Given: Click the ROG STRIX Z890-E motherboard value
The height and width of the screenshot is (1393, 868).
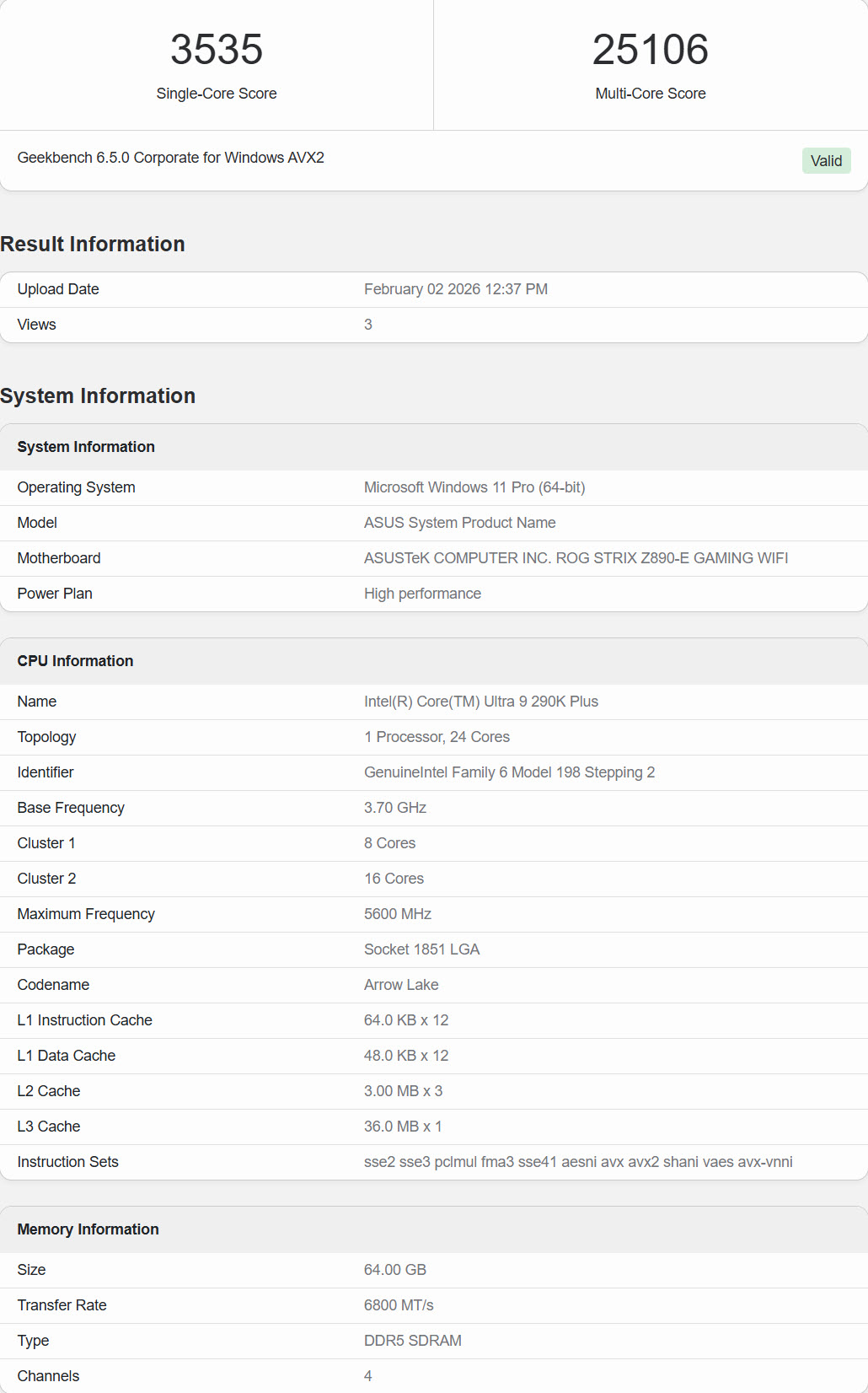Looking at the screenshot, I should (x=576, y=558).
